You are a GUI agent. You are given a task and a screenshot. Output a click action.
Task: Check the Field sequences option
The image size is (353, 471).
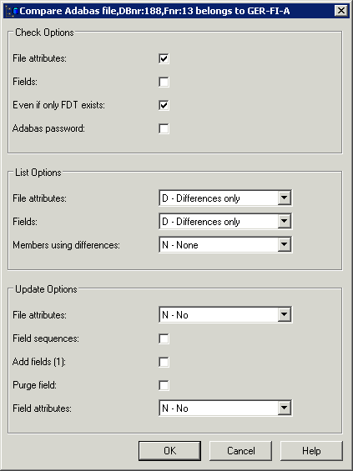pos(164,338)
